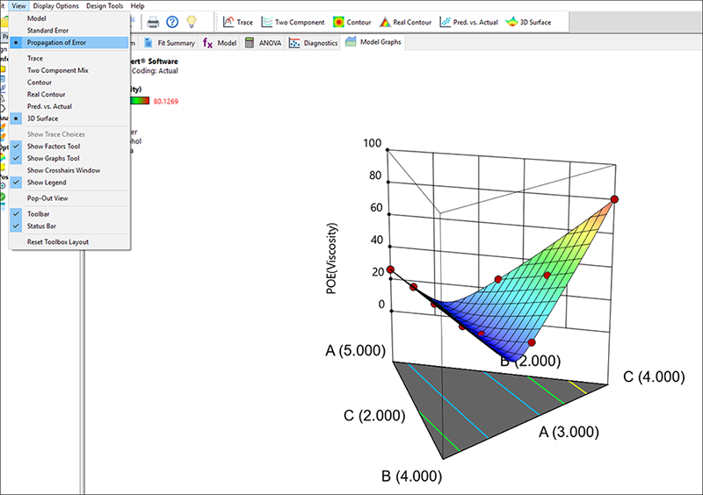Switch to the ANOVA tab

coord(263,42)
